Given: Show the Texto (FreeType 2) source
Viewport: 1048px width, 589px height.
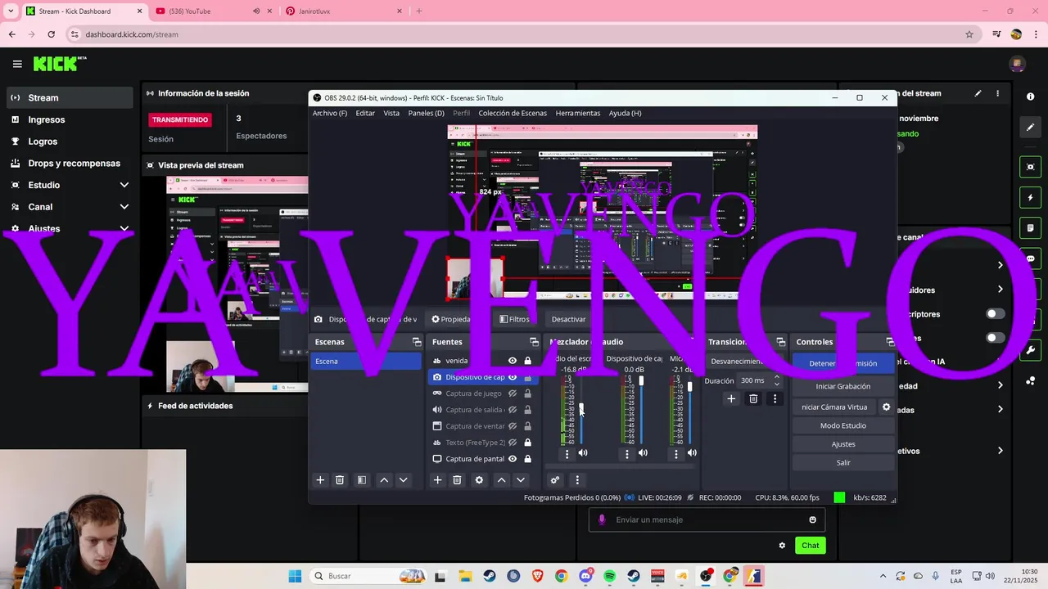Looking at the screenshot, I should (513, 443).
